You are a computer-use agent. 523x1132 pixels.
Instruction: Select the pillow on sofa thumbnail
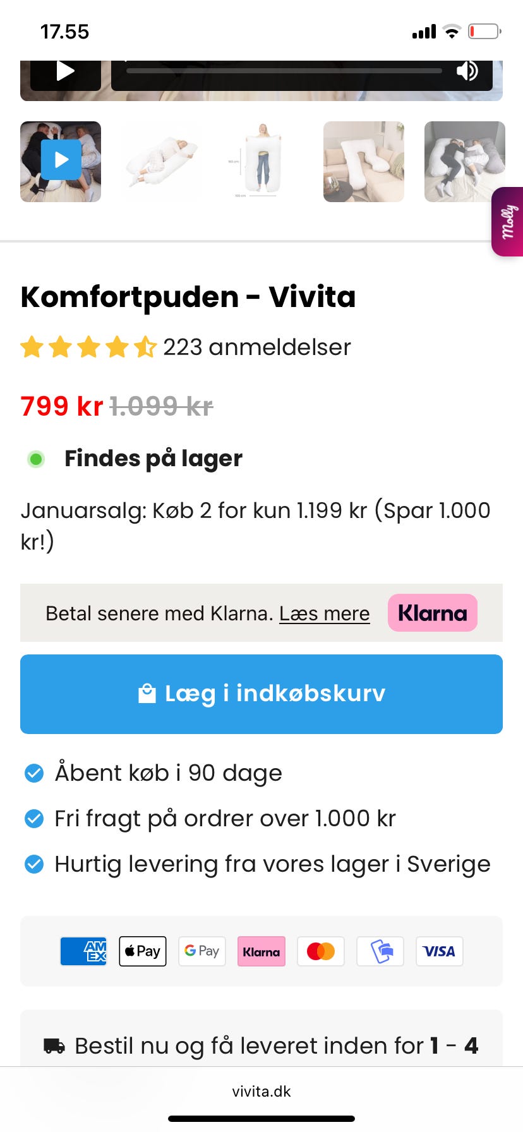[364, 161]
